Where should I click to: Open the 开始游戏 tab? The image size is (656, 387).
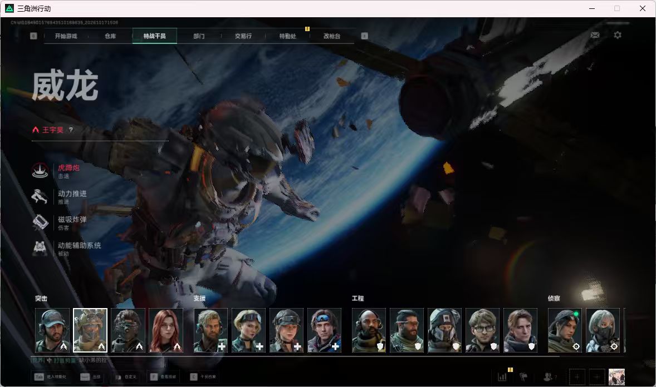pos(66,36)
